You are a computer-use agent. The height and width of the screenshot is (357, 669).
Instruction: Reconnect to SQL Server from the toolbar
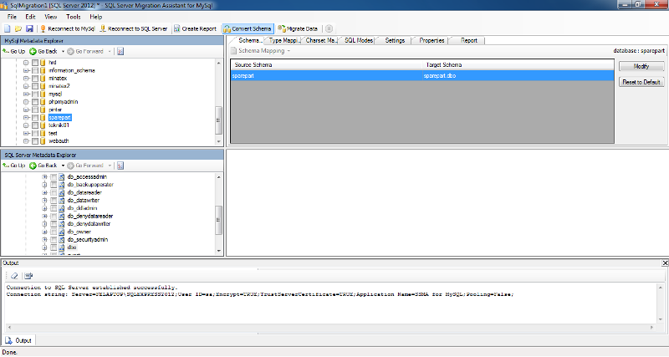pos(134,28)
